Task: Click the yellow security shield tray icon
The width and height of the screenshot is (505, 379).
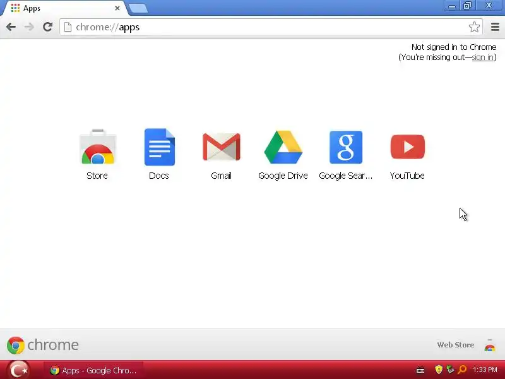Action: pyautogui.click(x=438, y=370)
